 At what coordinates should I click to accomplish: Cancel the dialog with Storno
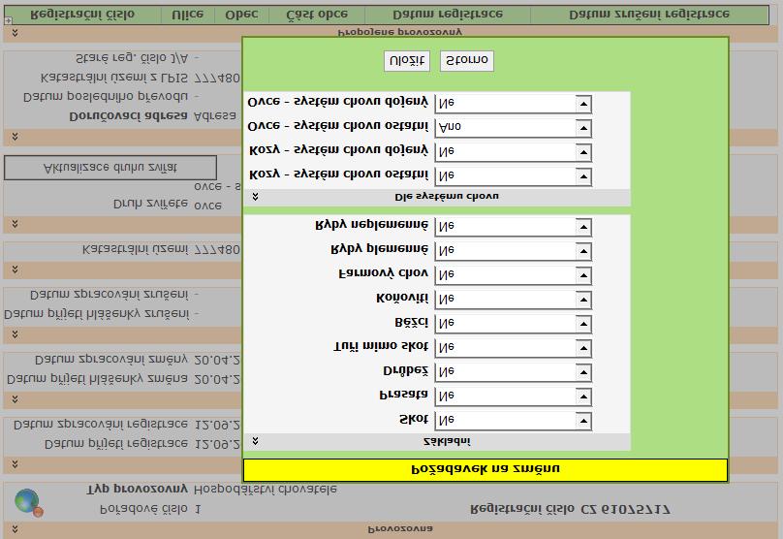click(466, 61)
